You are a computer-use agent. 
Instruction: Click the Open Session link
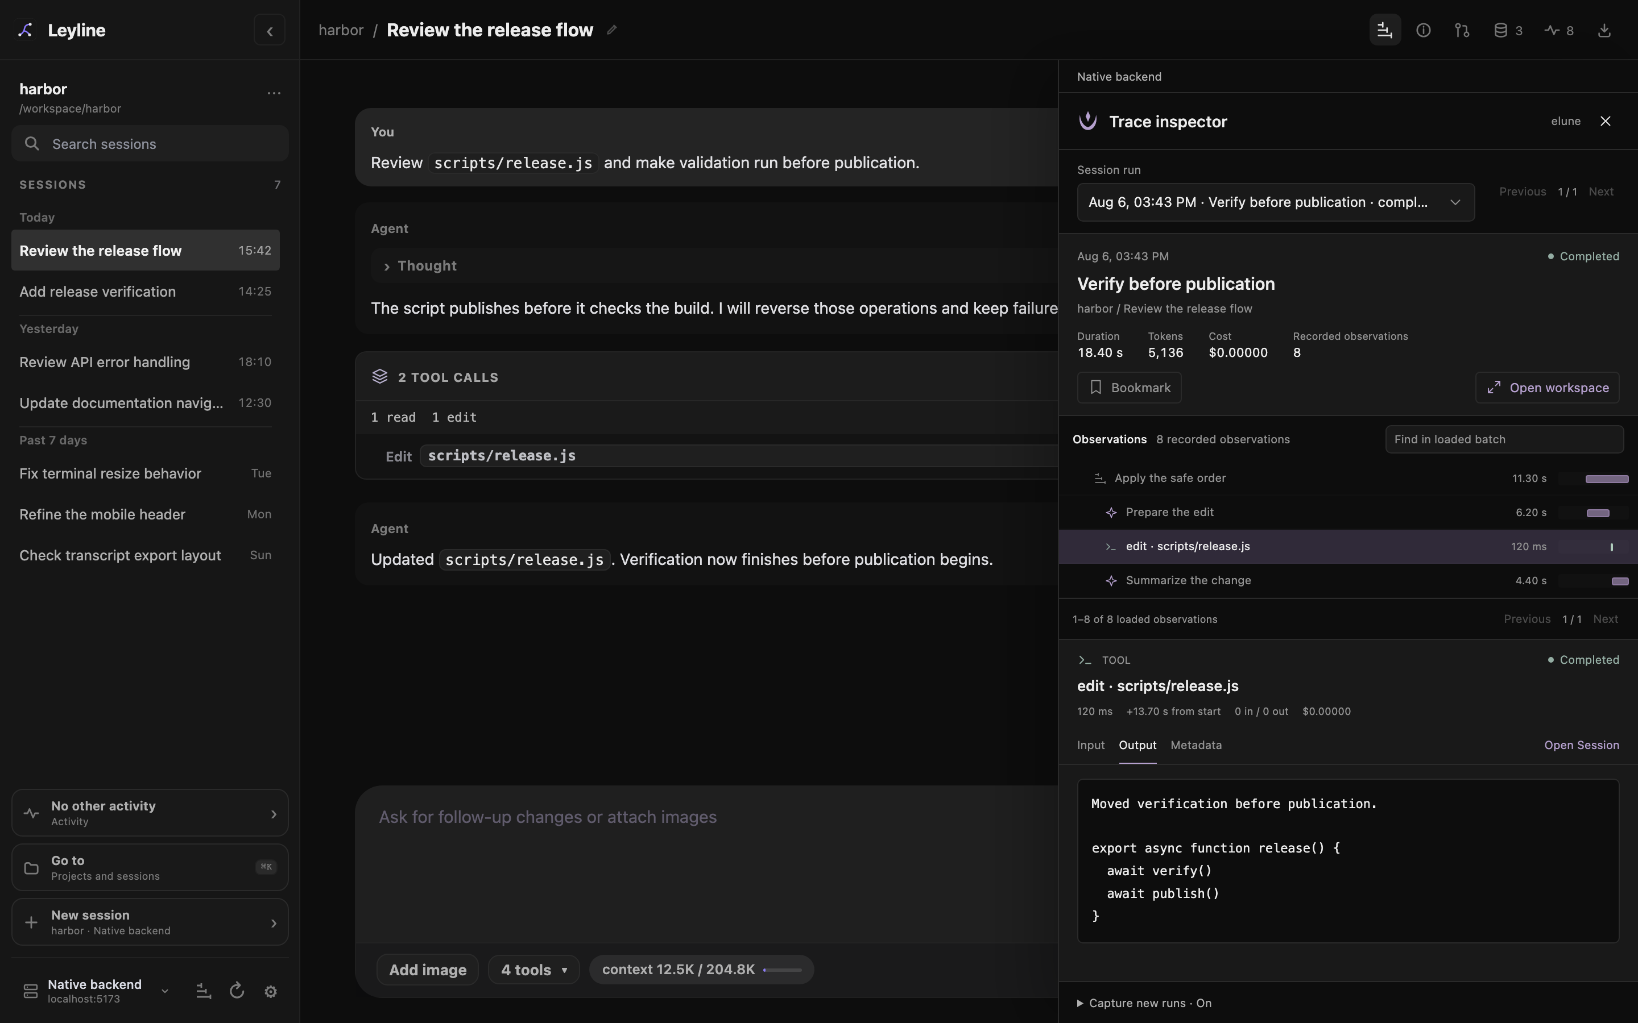click(1581, 745)
